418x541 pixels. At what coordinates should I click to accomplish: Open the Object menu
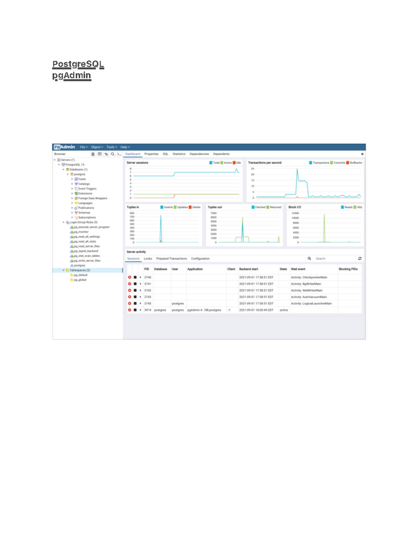[x=97, y=147]
